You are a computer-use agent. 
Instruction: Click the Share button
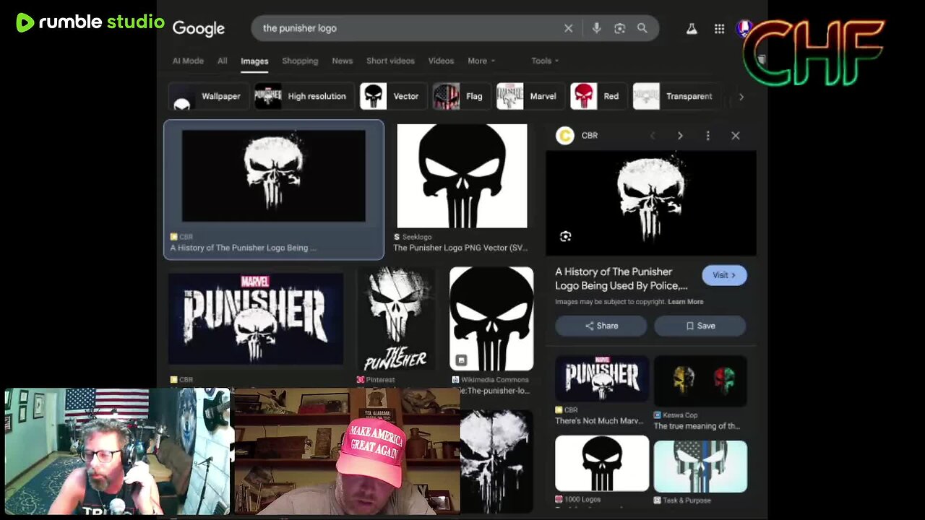tap(601, 326)
